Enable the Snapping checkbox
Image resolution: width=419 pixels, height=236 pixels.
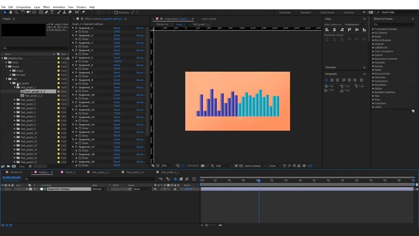[x=116, y=12]
